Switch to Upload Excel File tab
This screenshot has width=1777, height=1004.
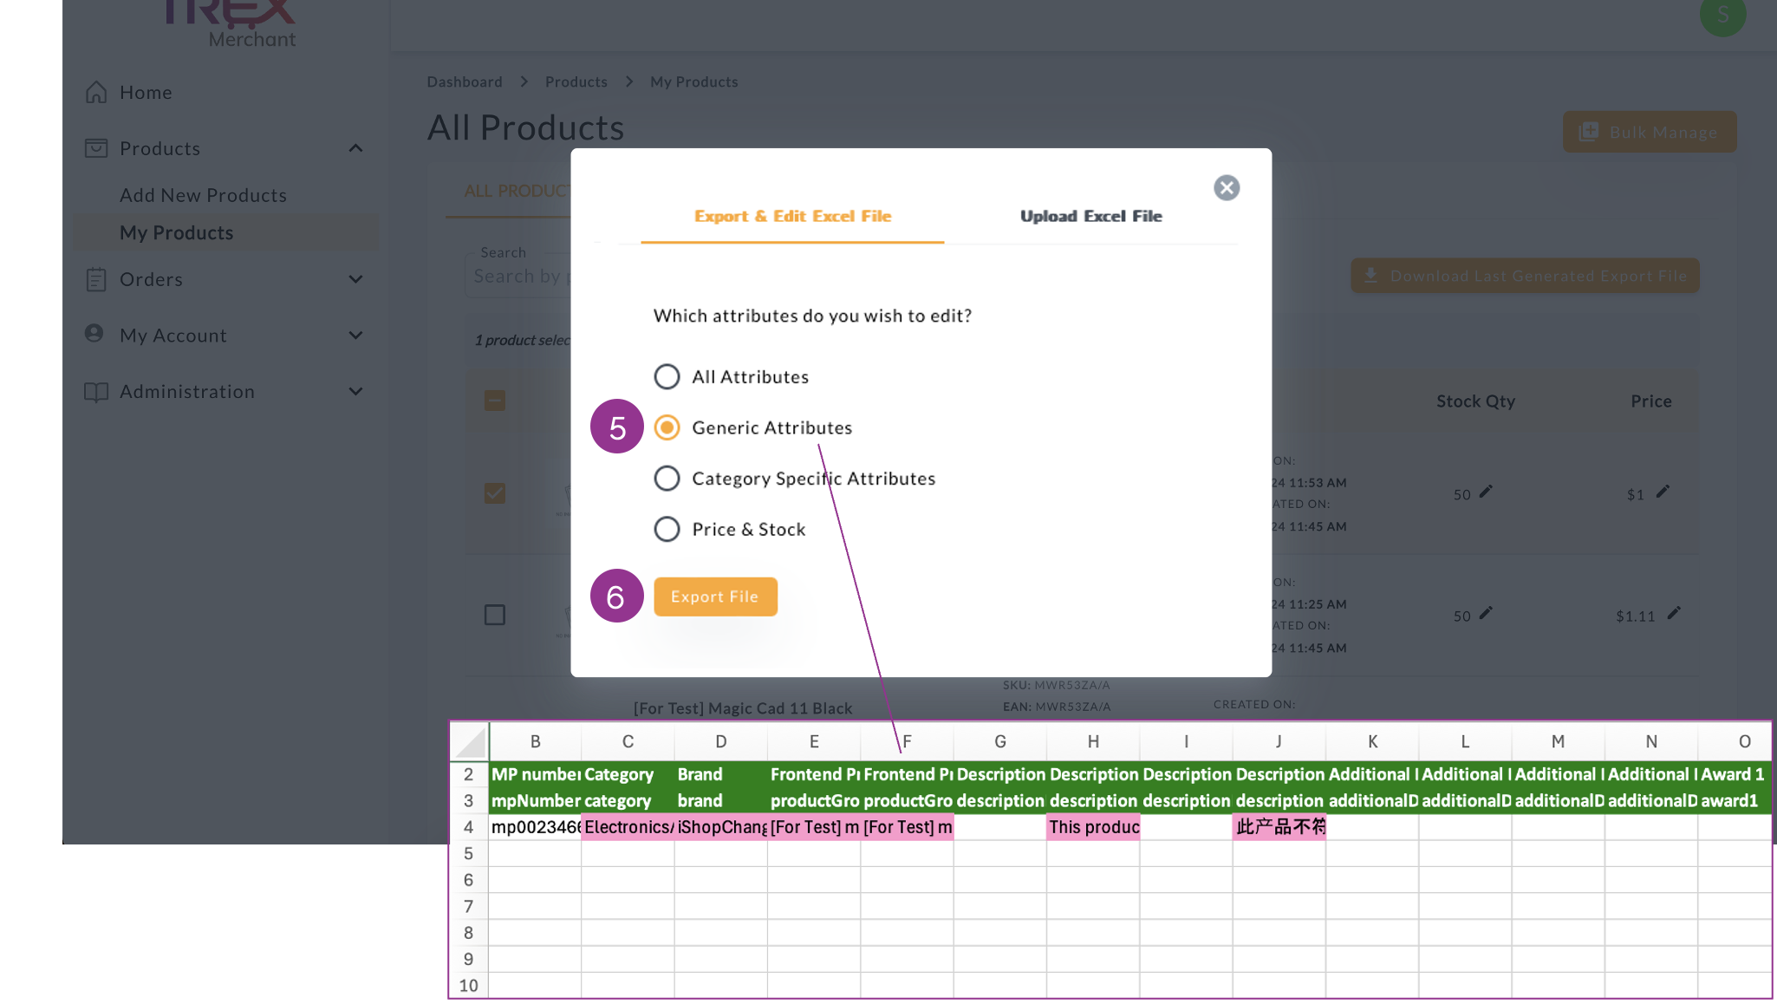1090,216
